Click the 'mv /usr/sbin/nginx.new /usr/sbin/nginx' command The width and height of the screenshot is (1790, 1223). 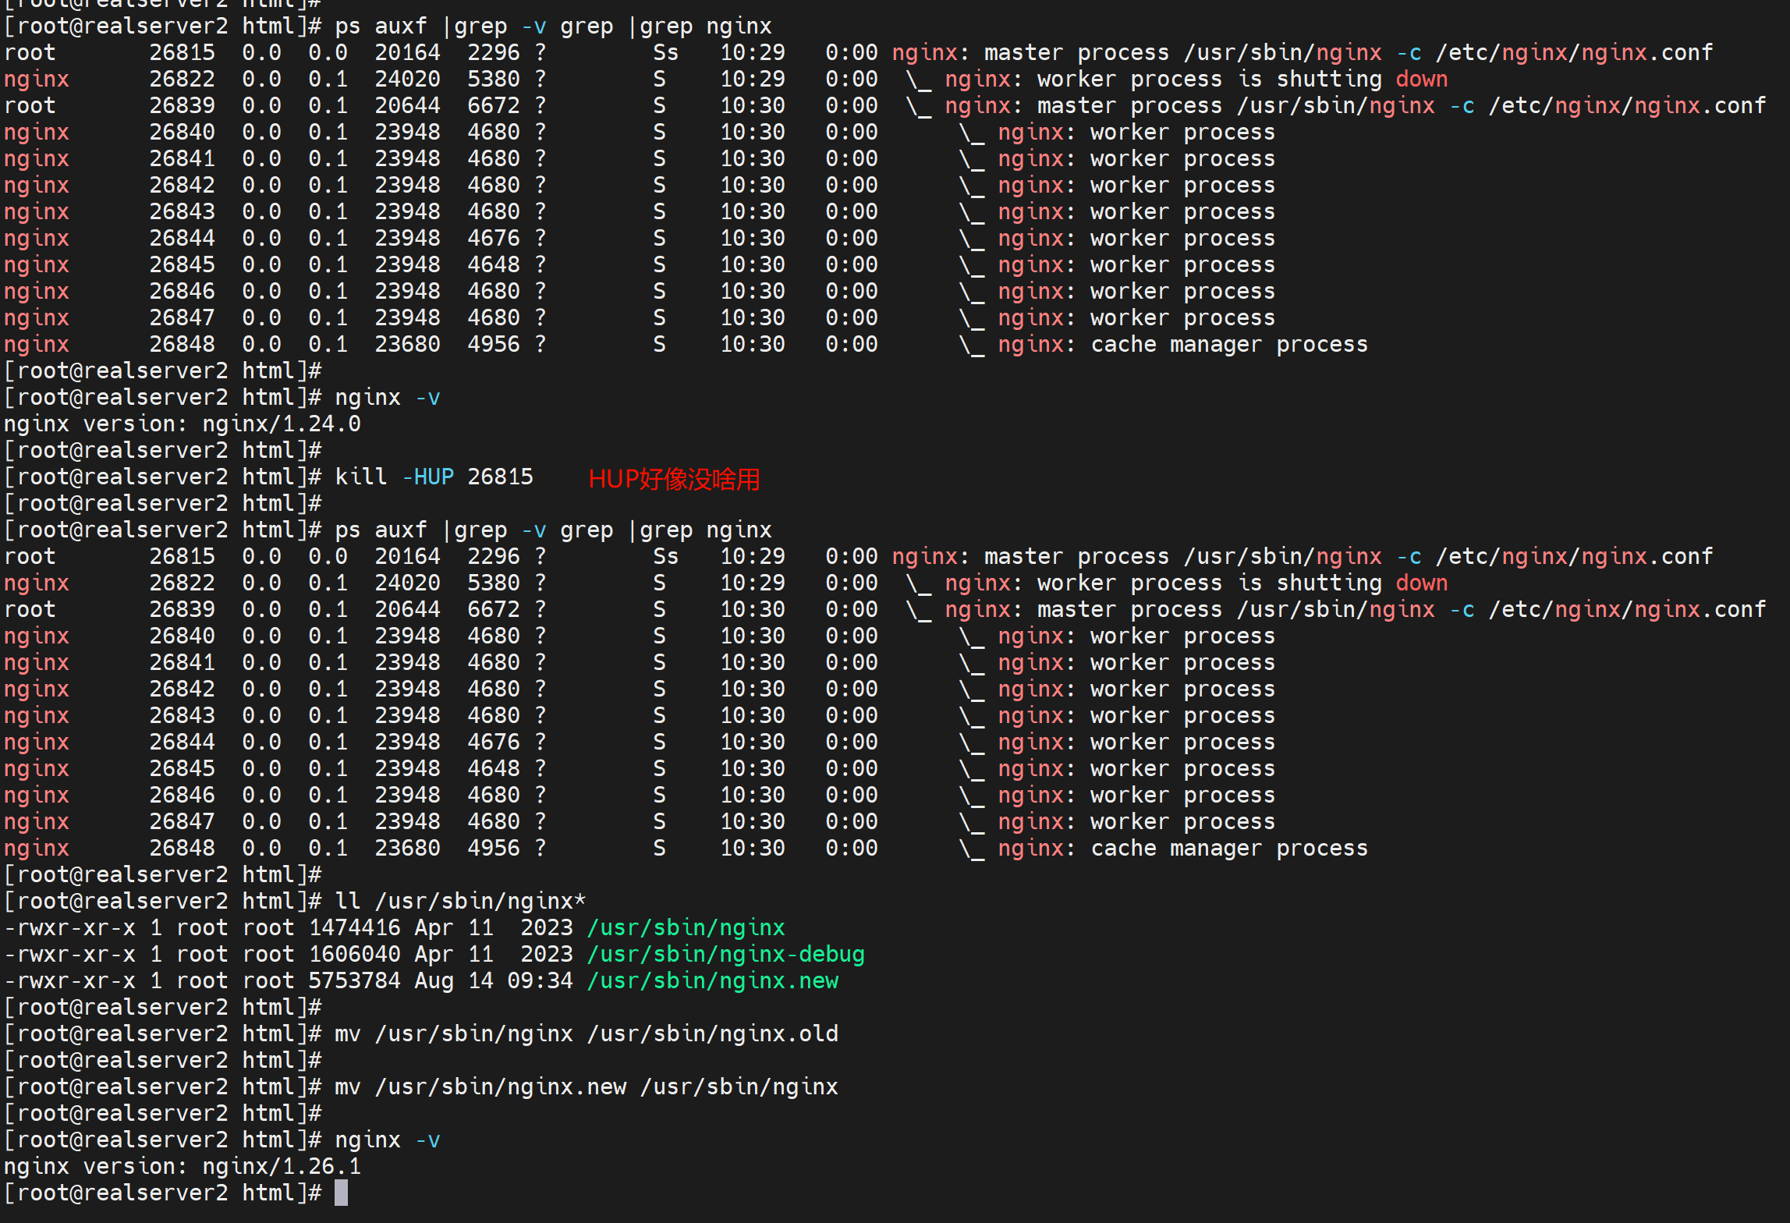pyautogui.click(x=586, y=1087)
